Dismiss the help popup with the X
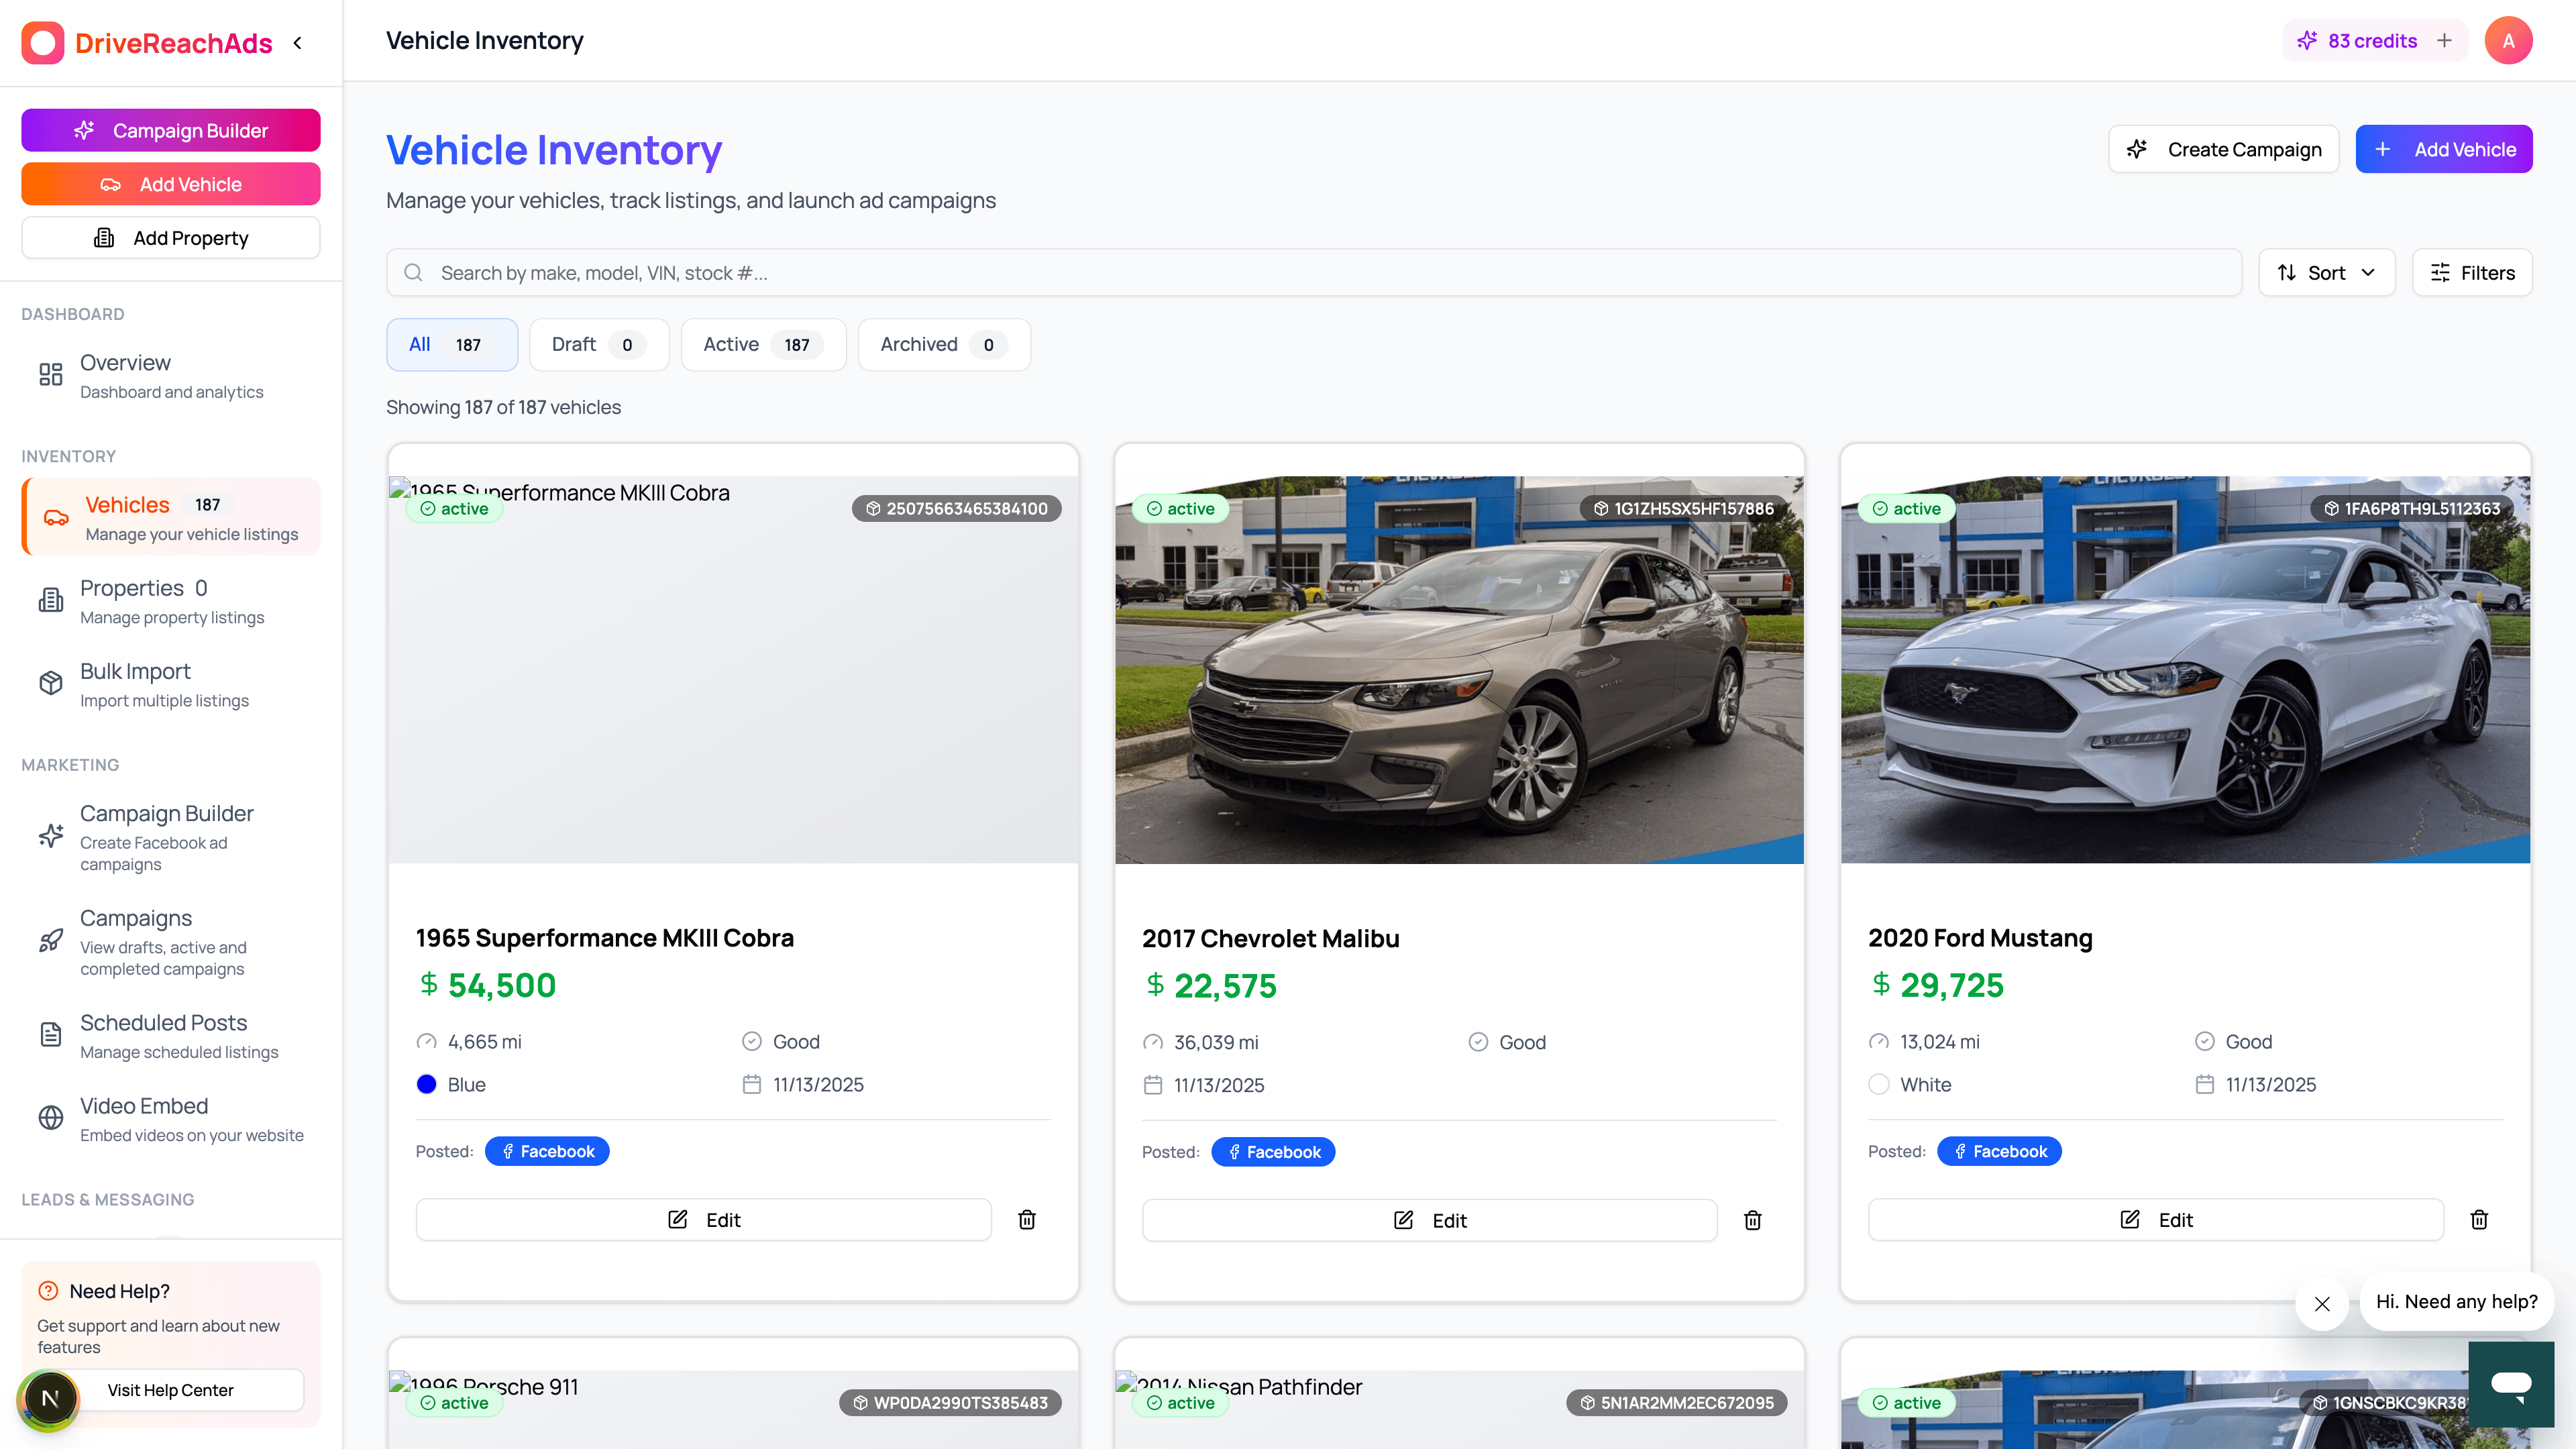 2322,1304
